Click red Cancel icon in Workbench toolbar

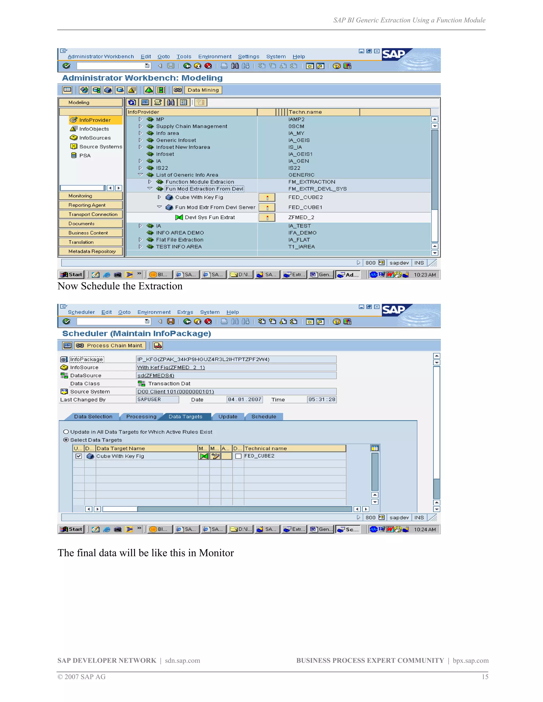point(208,66)
